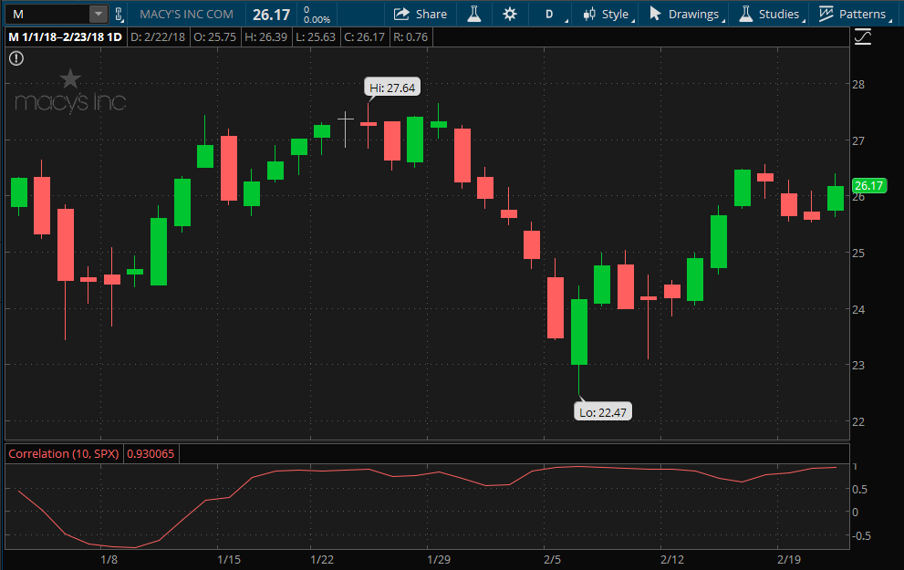Click the 1/22 date axis label

point(322,559)
